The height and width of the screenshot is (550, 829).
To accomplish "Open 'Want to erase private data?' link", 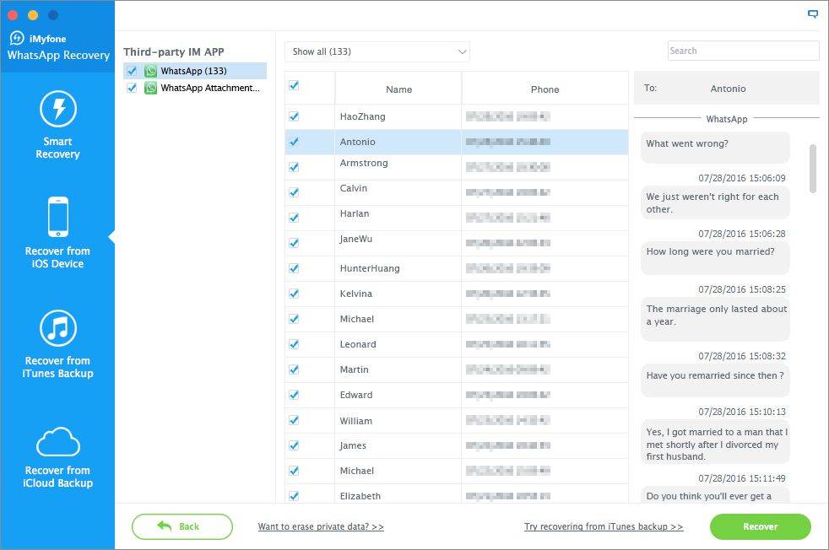I will coord(321,526).
